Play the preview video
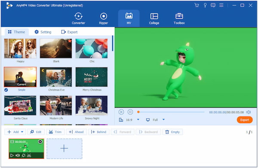This screenshot has height=168, width=258. click(x=121, y=112)
